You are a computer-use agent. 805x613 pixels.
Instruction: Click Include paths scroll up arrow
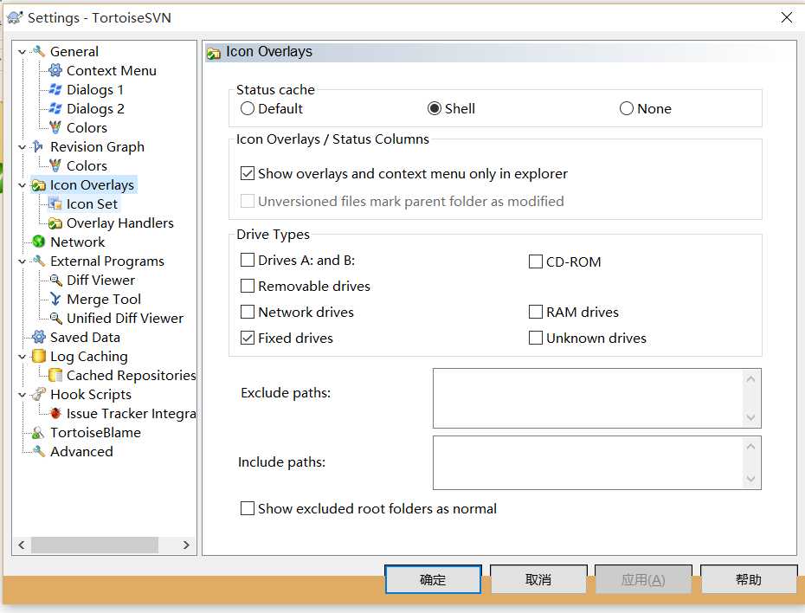coord(750,447)
